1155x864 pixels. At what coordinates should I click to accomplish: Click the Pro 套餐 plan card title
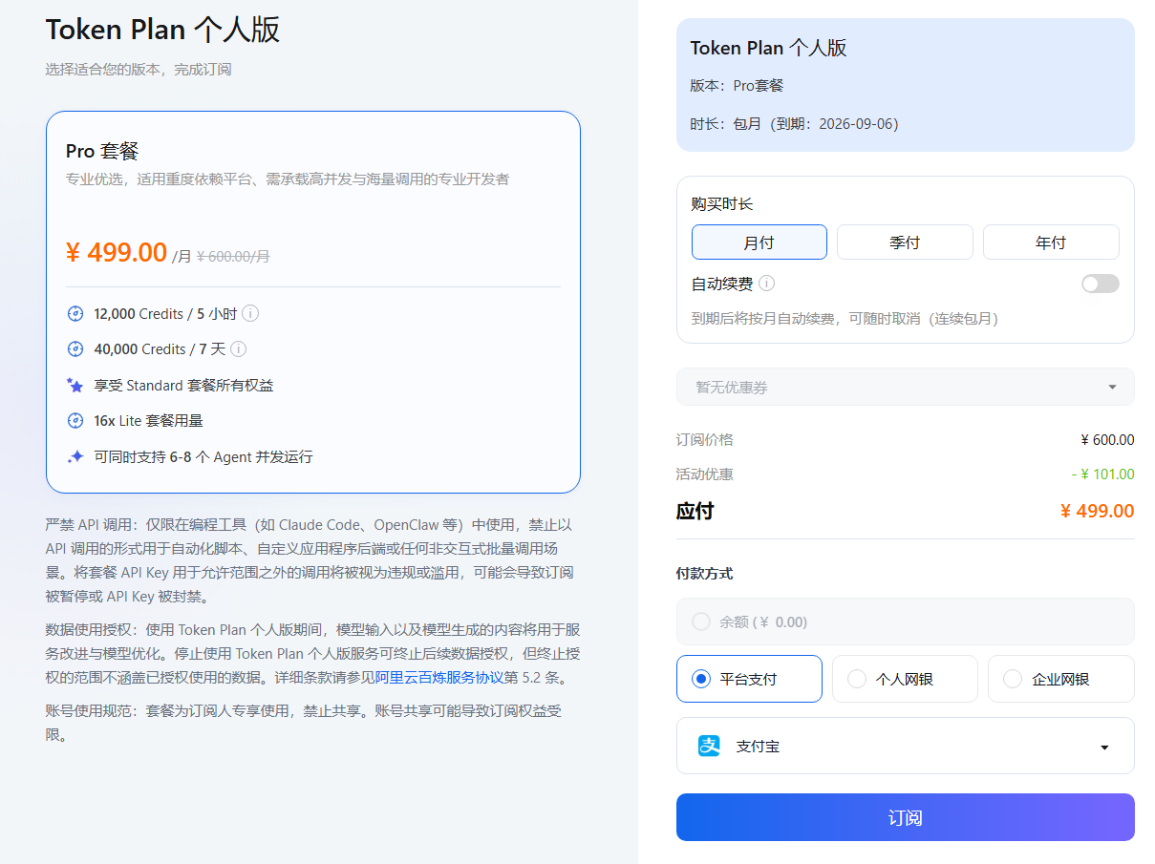102,151
